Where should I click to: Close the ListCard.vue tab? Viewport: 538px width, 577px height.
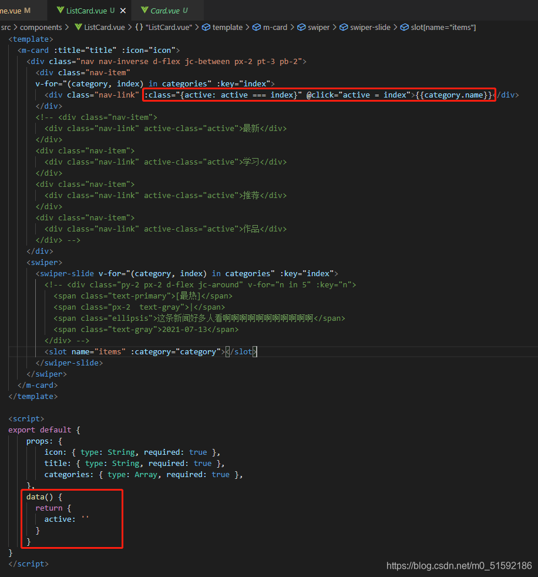click(123, 11)
